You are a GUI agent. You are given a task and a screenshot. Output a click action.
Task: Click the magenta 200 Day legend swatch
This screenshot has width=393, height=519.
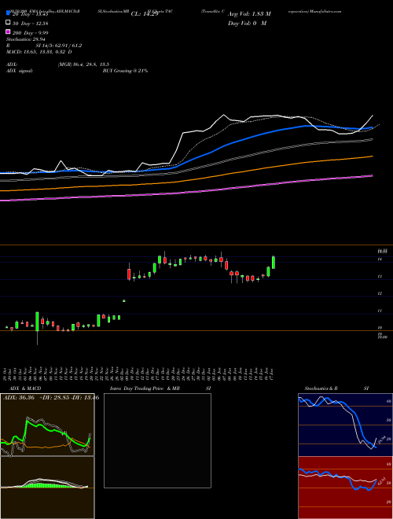(x=8, y=31)
